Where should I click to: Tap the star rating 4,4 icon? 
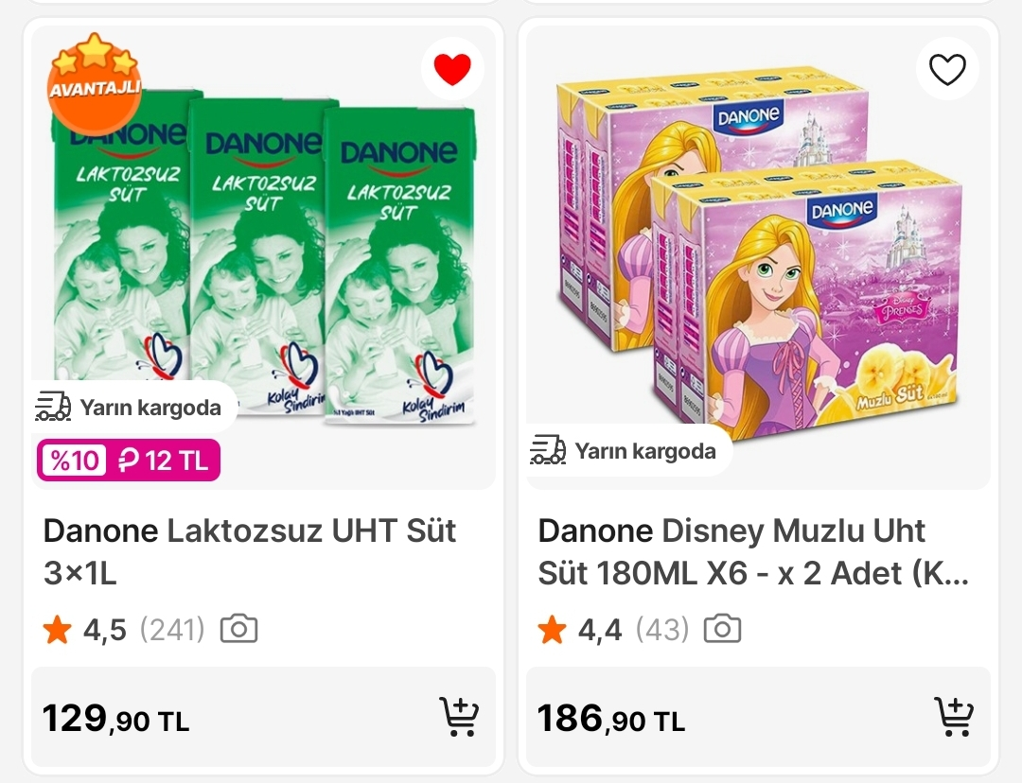(553, 630)
